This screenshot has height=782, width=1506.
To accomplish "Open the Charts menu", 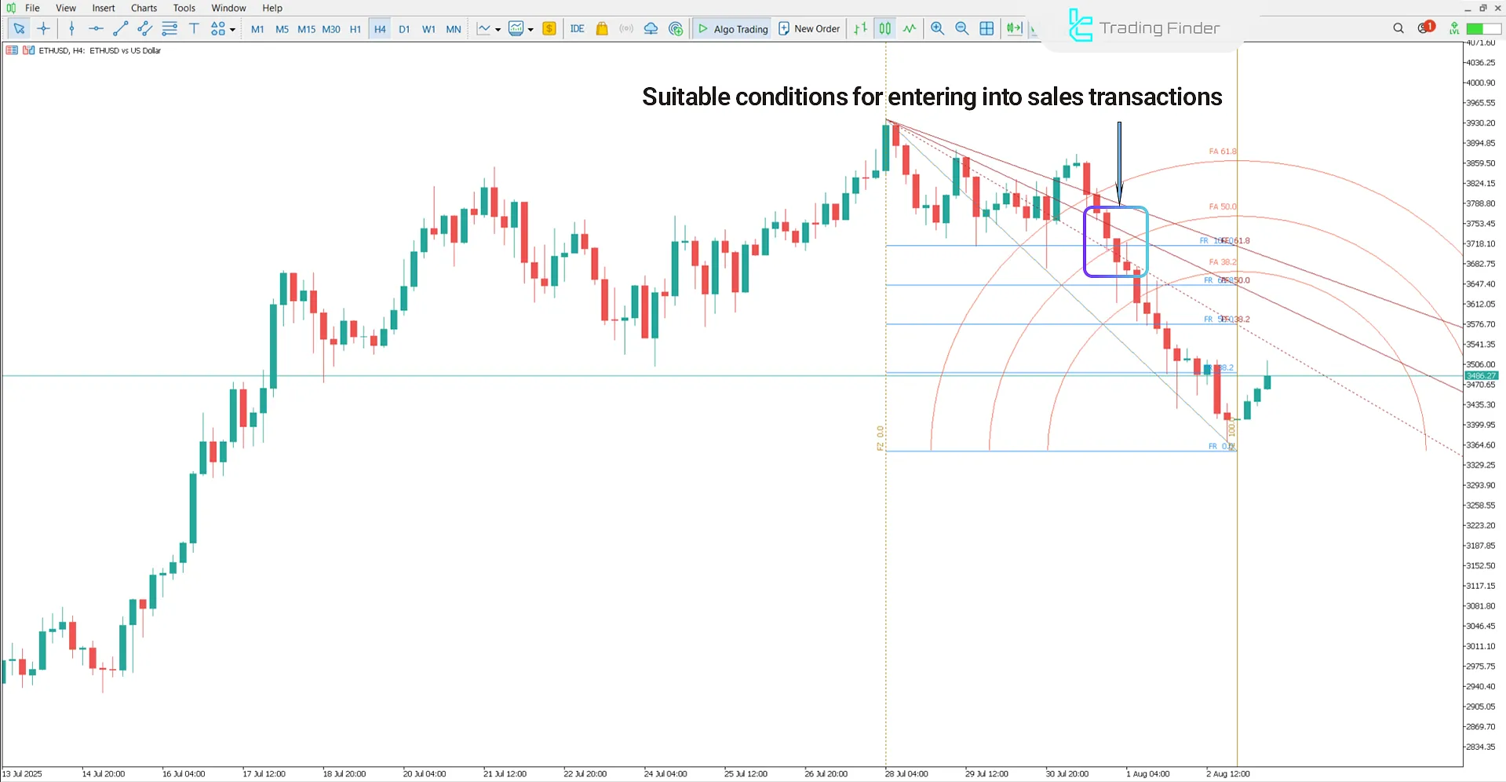I will [x=144, y=8].
